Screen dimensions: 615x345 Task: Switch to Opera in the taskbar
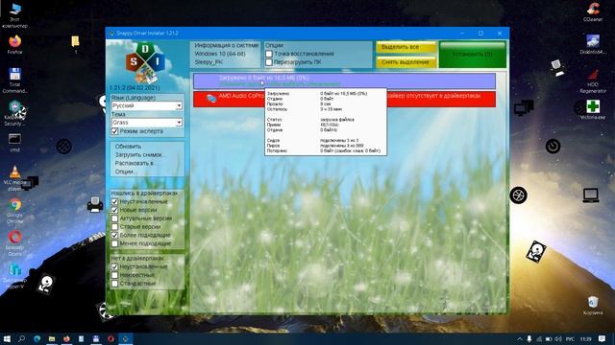(111, 338)
